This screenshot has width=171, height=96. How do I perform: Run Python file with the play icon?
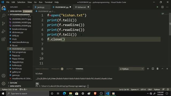(157, 7)
